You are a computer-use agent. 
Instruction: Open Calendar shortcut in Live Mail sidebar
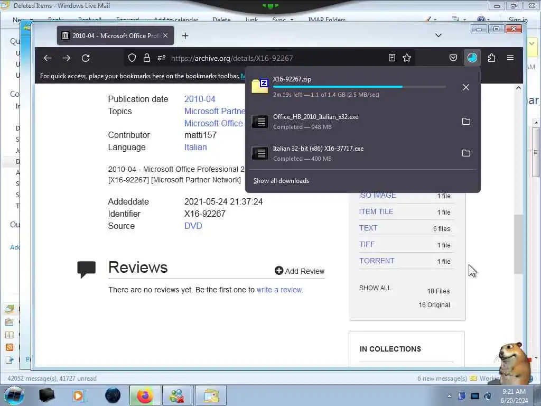(10, 322)
